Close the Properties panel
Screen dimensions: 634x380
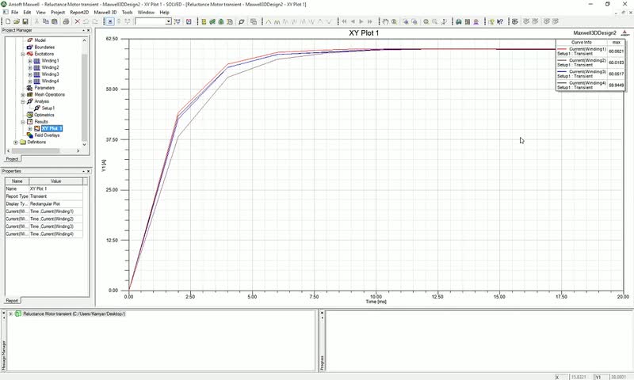(x=88, y=171)
